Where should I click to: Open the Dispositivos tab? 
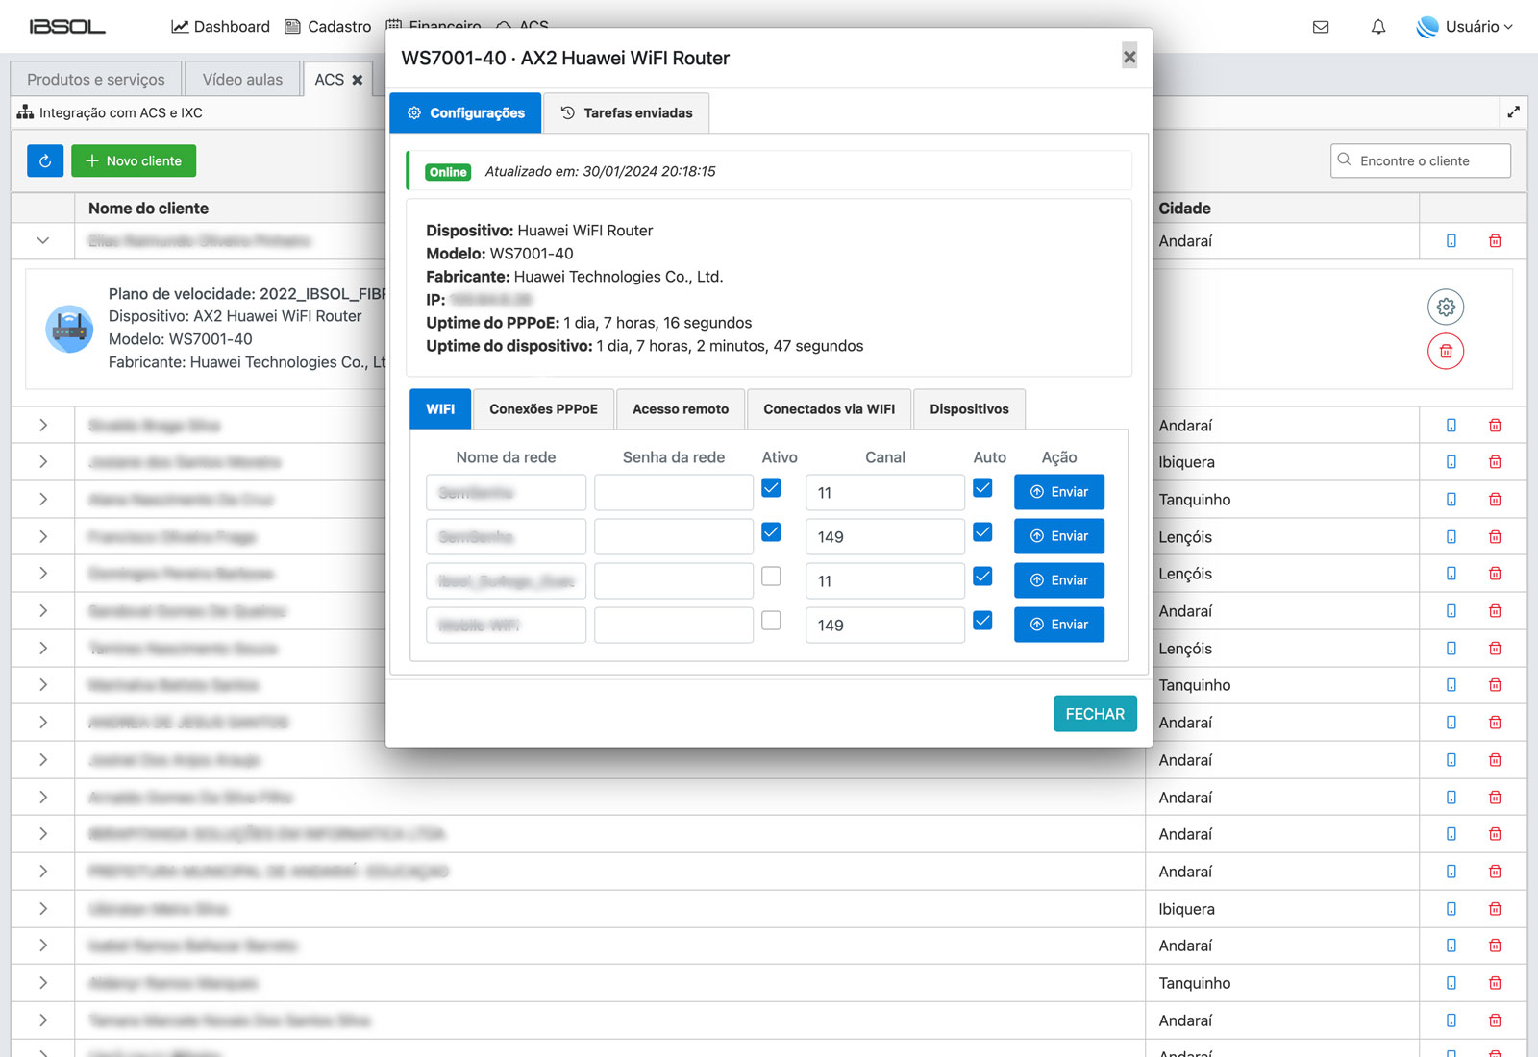(x=969, y=409)
